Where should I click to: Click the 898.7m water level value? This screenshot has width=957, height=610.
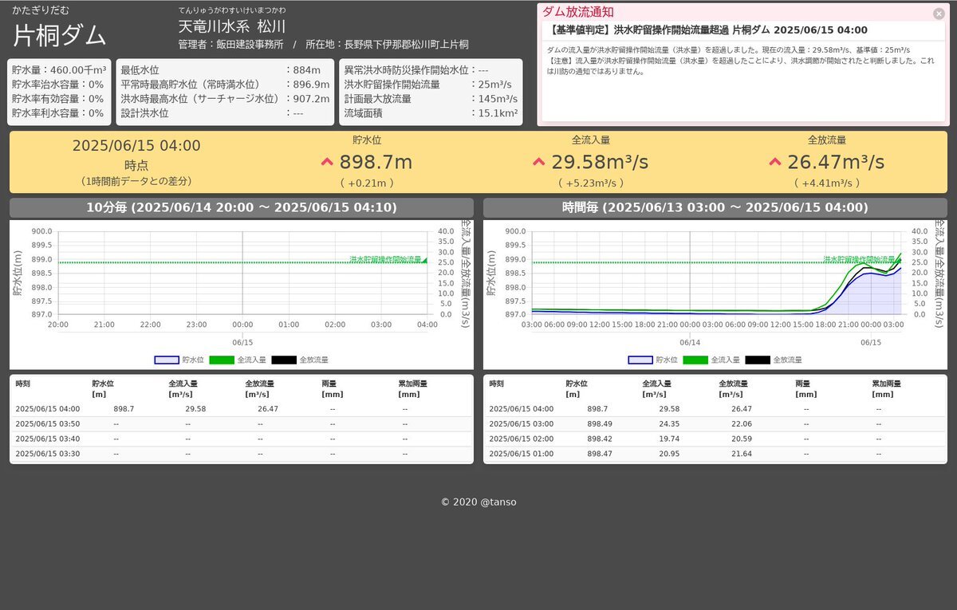pyautogui.click(x=376, y=163)
